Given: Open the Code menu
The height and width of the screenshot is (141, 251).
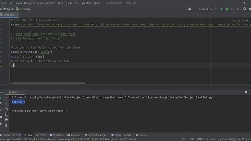Looking at the screenshot, I should [40, 3].
